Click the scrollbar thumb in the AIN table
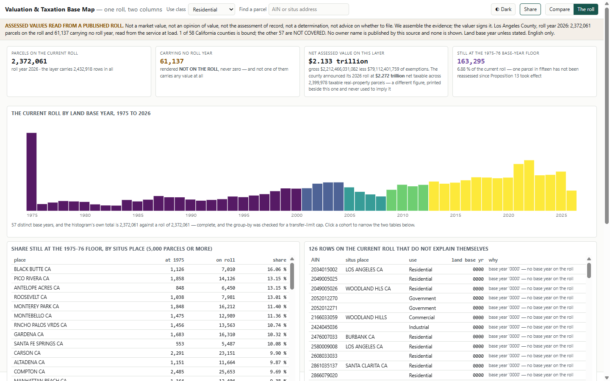 [589, 270]
